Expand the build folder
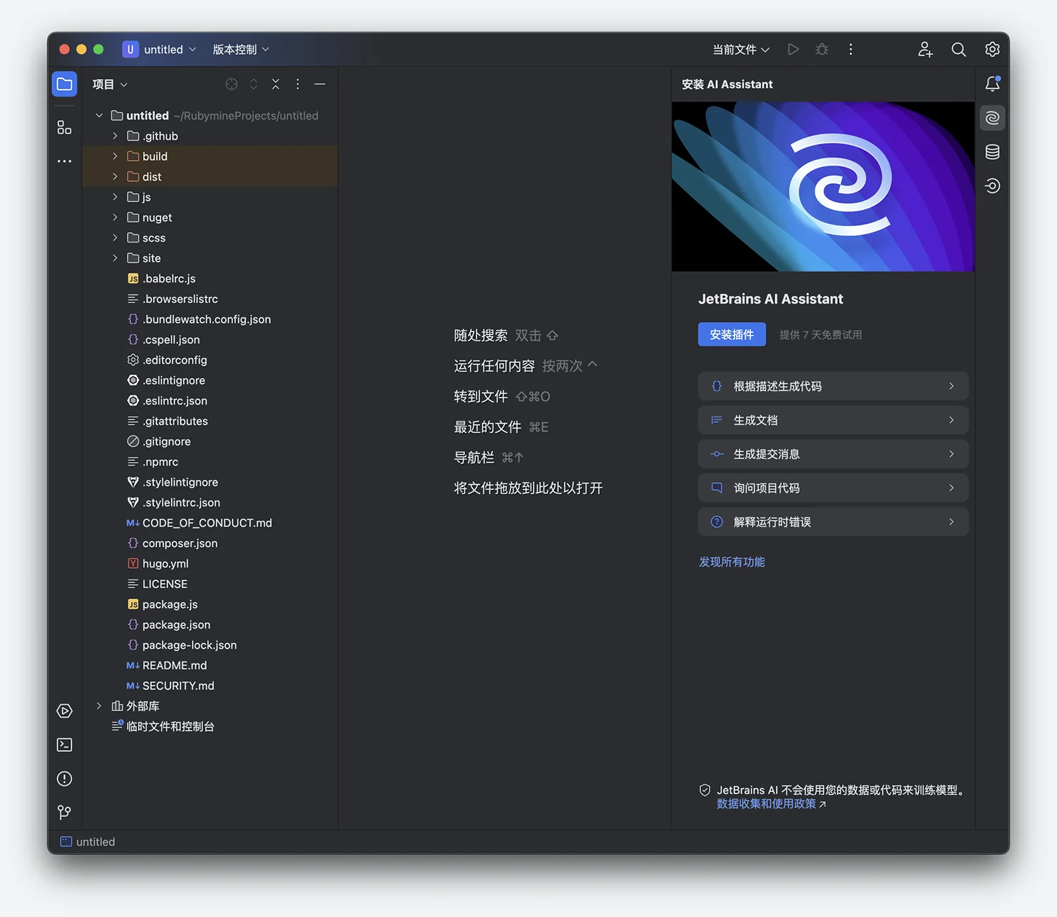1057x917 pixels. [115, 156]
